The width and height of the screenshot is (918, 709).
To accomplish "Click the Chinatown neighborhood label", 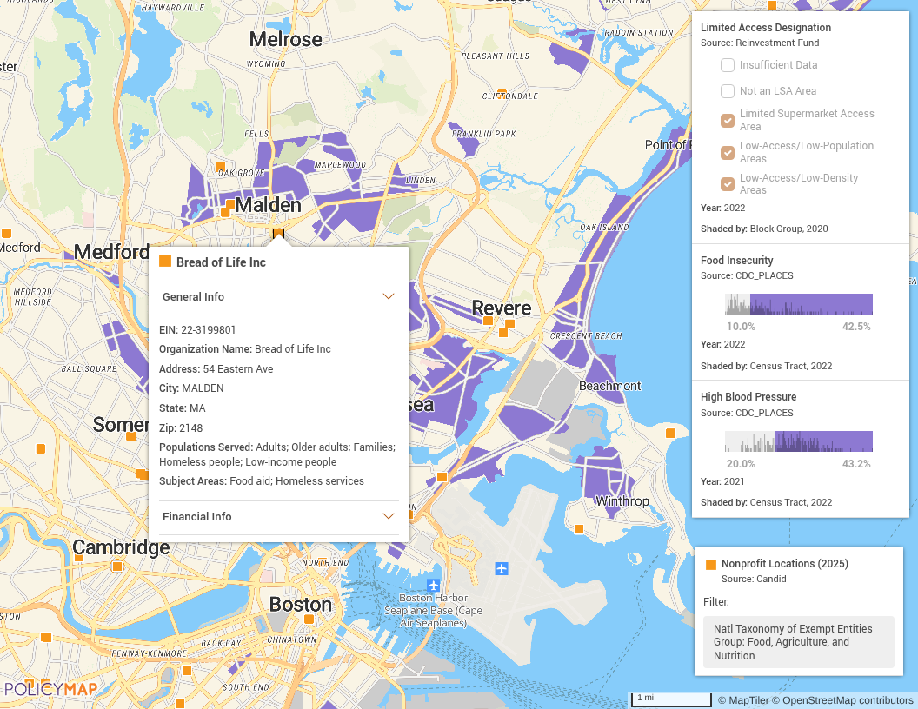I will pos(292,640).
